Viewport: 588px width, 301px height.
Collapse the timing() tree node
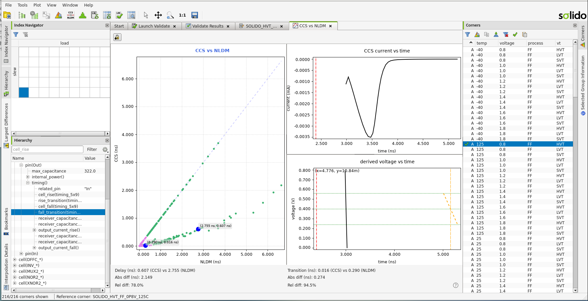click(28, 183)
